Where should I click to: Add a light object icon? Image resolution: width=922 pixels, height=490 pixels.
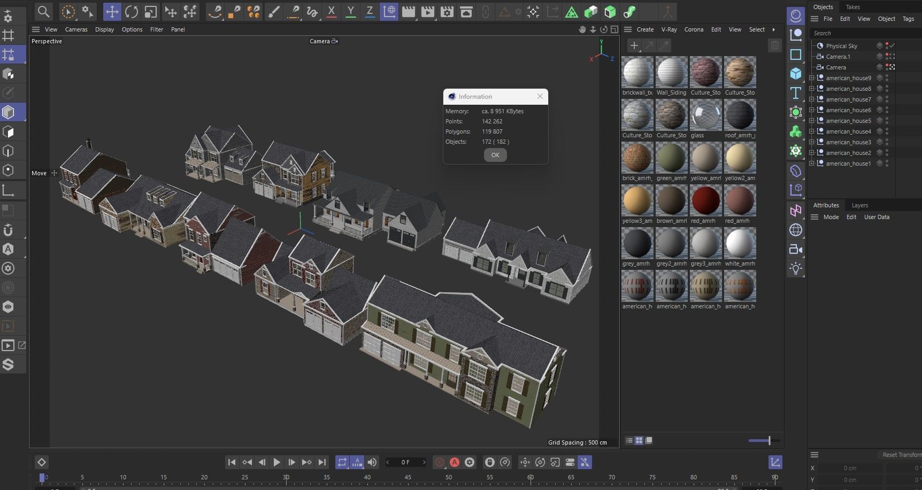pyautogui.click(x=796, y=268)
